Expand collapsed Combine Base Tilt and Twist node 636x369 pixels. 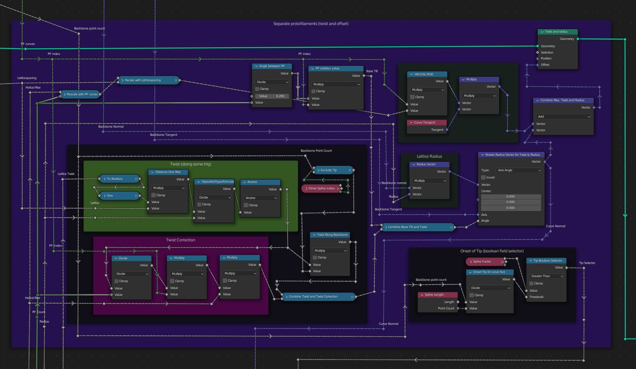click(x=385, y=227)
